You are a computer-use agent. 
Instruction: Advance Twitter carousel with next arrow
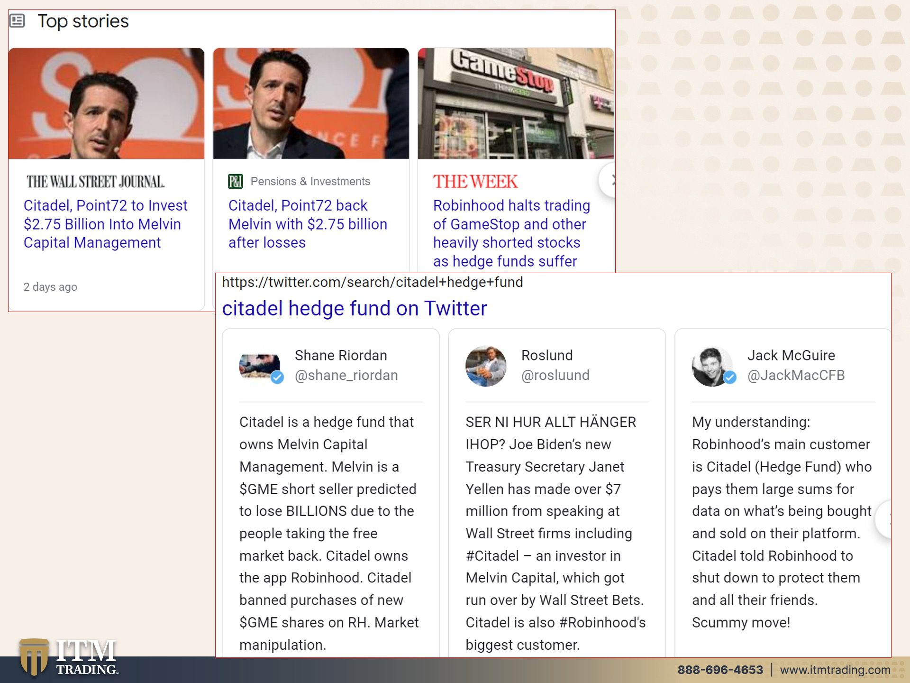884,520
